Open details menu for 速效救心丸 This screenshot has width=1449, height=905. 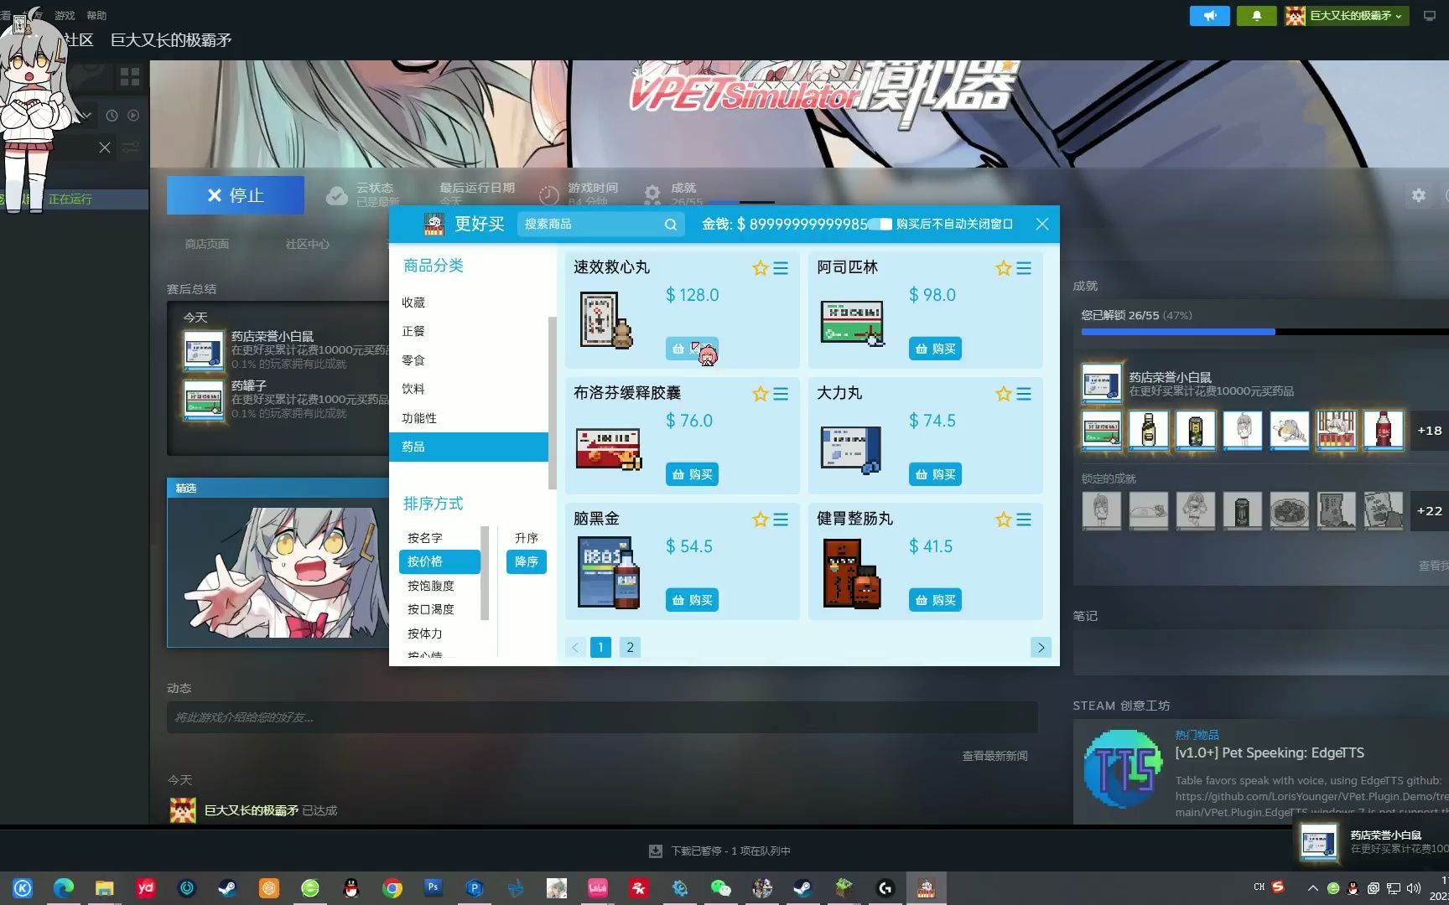click(781, 268)
